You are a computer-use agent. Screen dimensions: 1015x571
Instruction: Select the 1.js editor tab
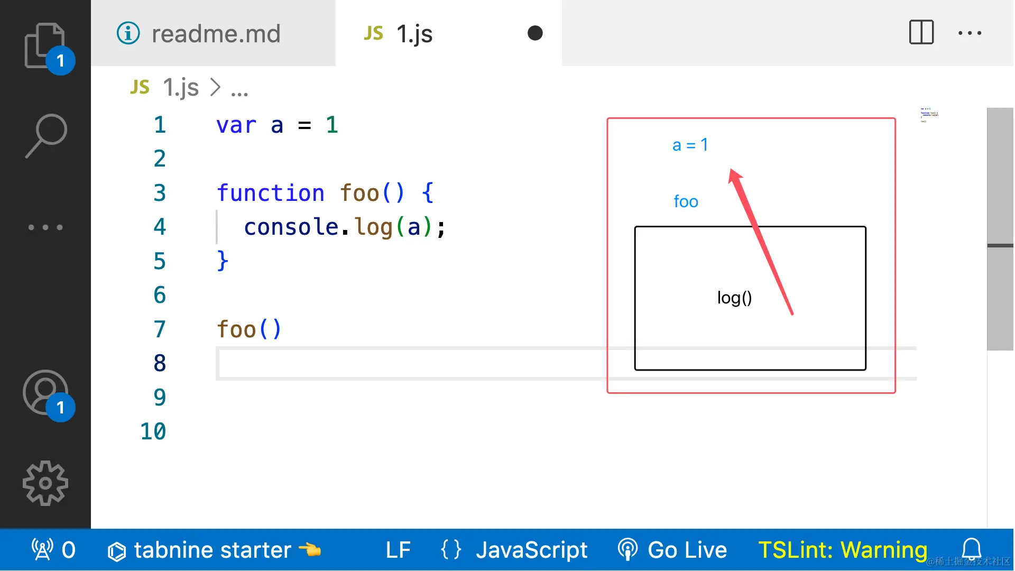[x=414, y=34]
